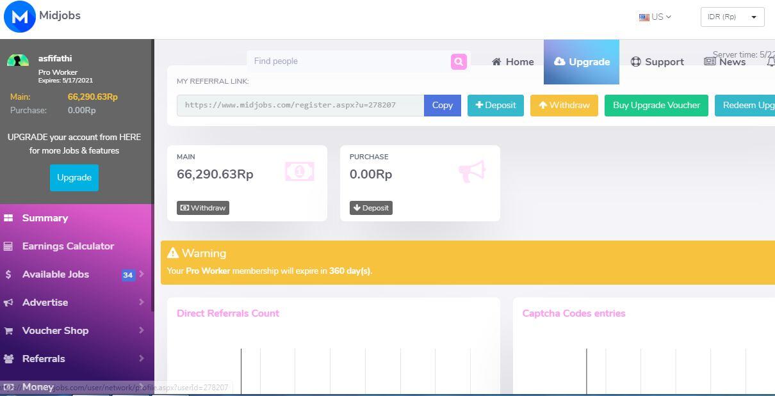Expand the Referrals submenu arrow
Screen dimensions: 775x396
pos(142,358)
